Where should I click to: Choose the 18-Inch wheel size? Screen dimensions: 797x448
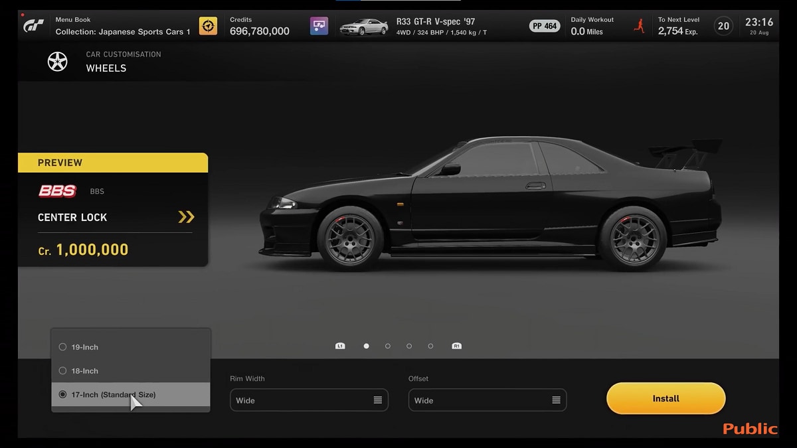tap(63, 371)
